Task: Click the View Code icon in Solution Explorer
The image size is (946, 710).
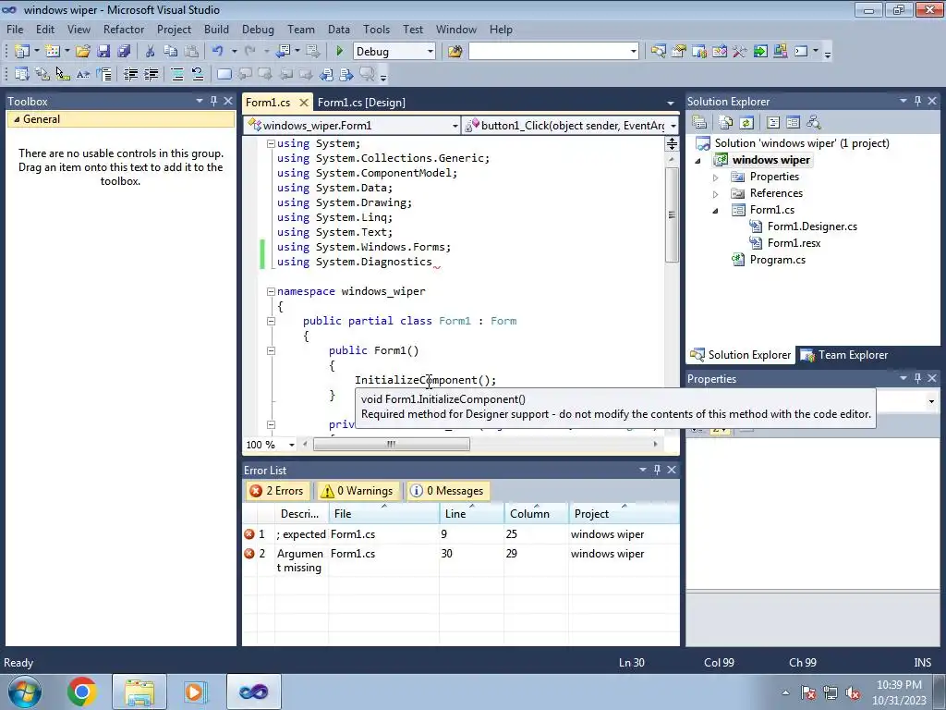Action: tap(773, 123)
